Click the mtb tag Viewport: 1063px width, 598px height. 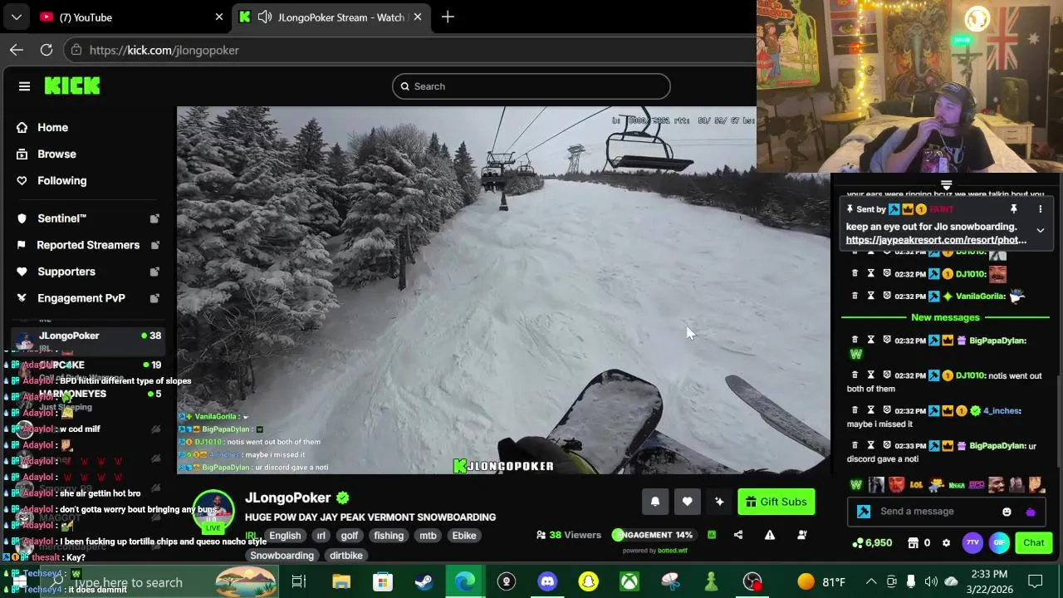pyautogui.click(x=428, y=536)
